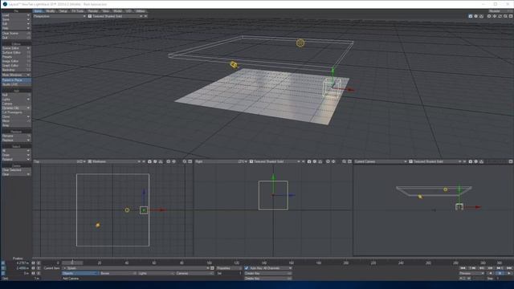The image size is (514, 289).
Task: Toggle the X position channel button
Action: [x=3, y=263]
